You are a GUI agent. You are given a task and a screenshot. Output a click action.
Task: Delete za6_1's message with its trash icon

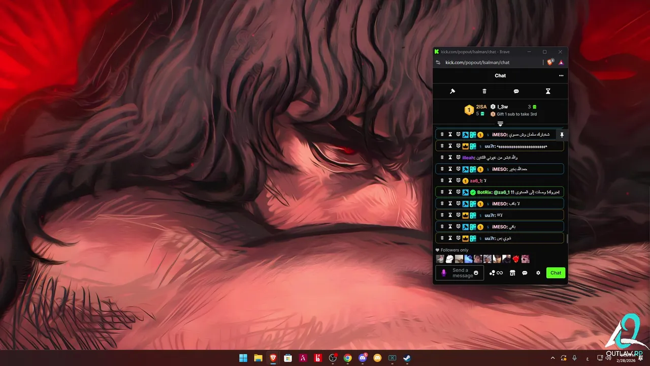coord(442,180)
